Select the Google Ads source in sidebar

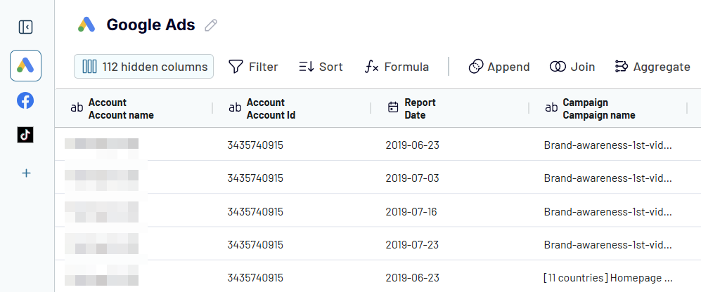[26, 66]
